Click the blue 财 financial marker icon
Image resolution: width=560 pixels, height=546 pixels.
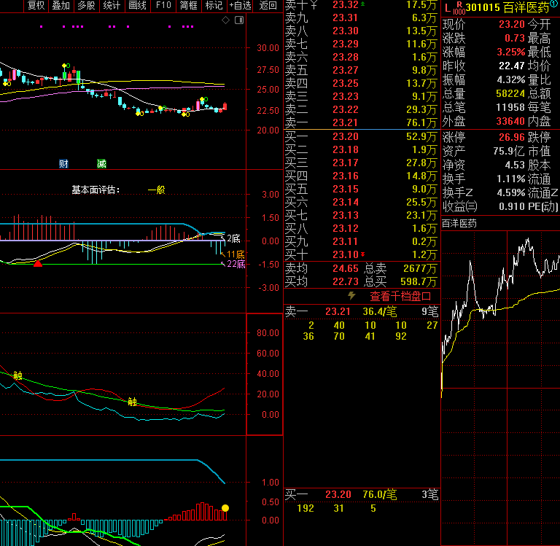(x=63, y=163)
